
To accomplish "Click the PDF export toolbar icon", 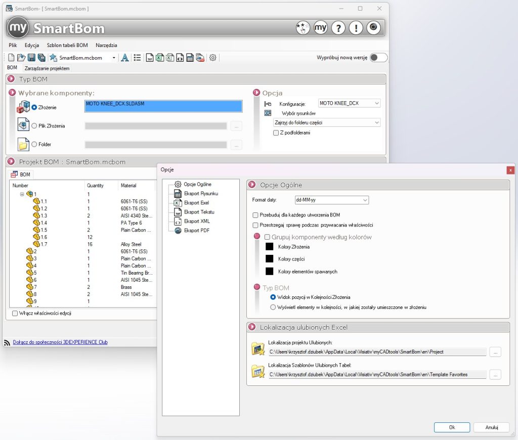I will coord(200,58).
